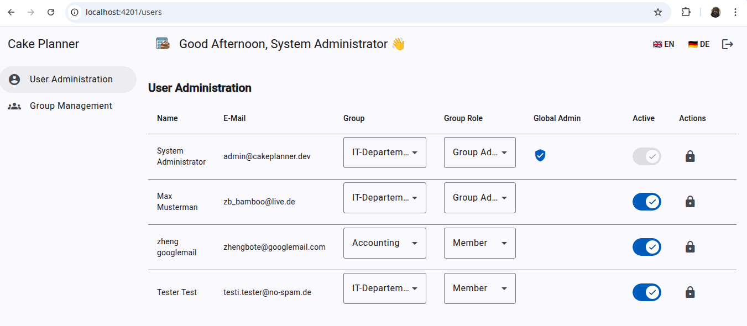
Task: Disable Max Musterman's Active toggle
Action: (646, 201)
